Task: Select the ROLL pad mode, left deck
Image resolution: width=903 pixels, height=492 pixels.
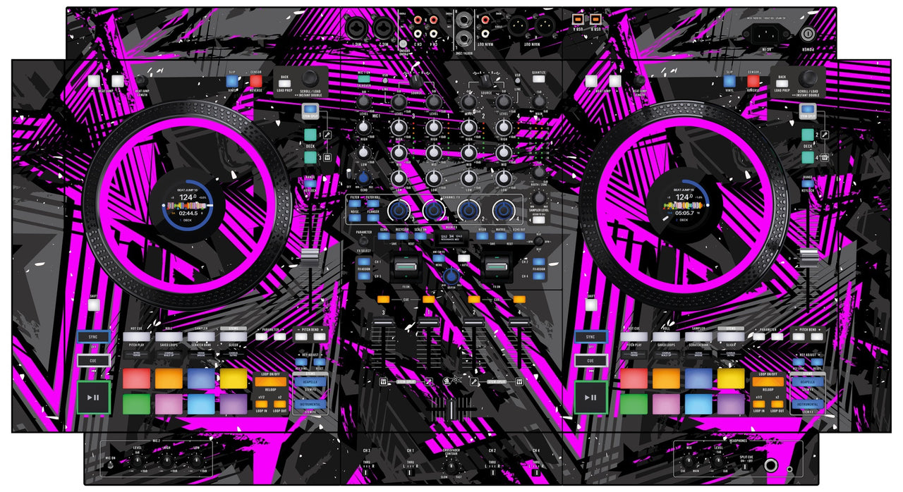Action: click(x=169, y=337)
